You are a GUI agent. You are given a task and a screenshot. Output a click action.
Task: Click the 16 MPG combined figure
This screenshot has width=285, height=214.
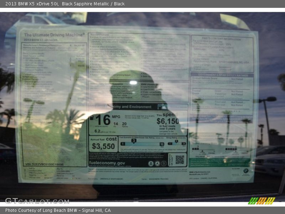coord(103,120)
